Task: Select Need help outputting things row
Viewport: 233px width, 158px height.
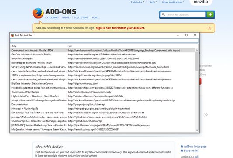Action: (x=103, y=88)
